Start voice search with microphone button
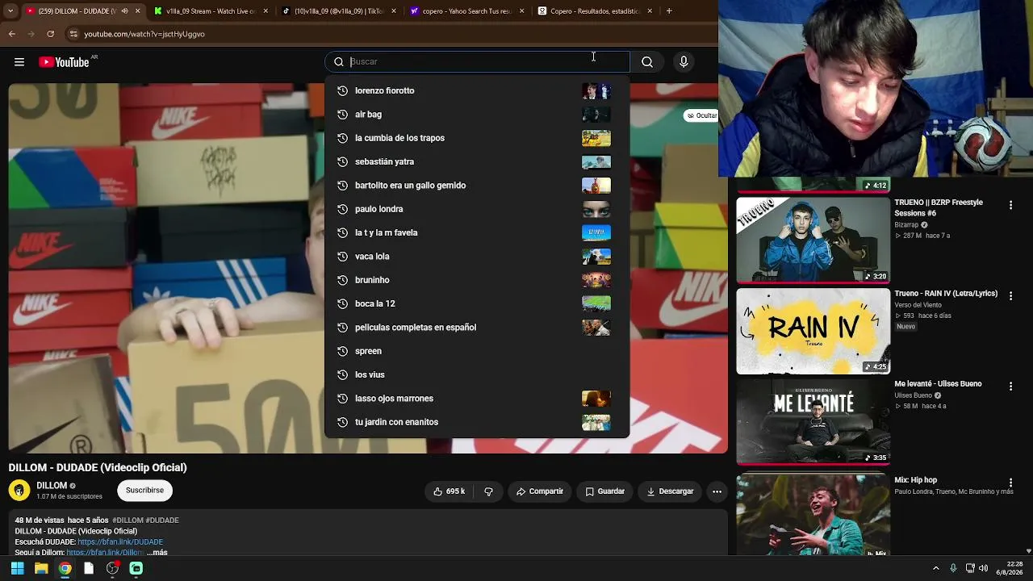The width and height of the screenshot is (1033, 581). point(684,62)
